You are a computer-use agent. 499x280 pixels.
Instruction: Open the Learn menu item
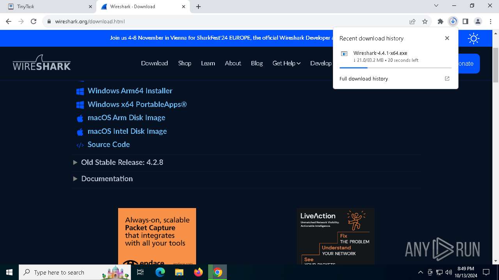[x=208, y=63]
